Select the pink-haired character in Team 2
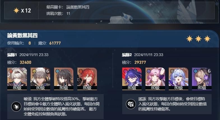Screen dimensions: 220x120 (155, 79)
